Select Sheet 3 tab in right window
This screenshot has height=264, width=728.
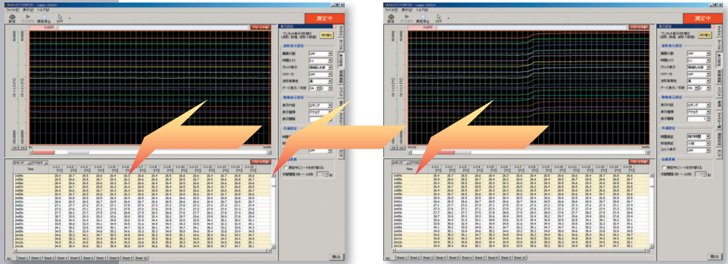427,258
